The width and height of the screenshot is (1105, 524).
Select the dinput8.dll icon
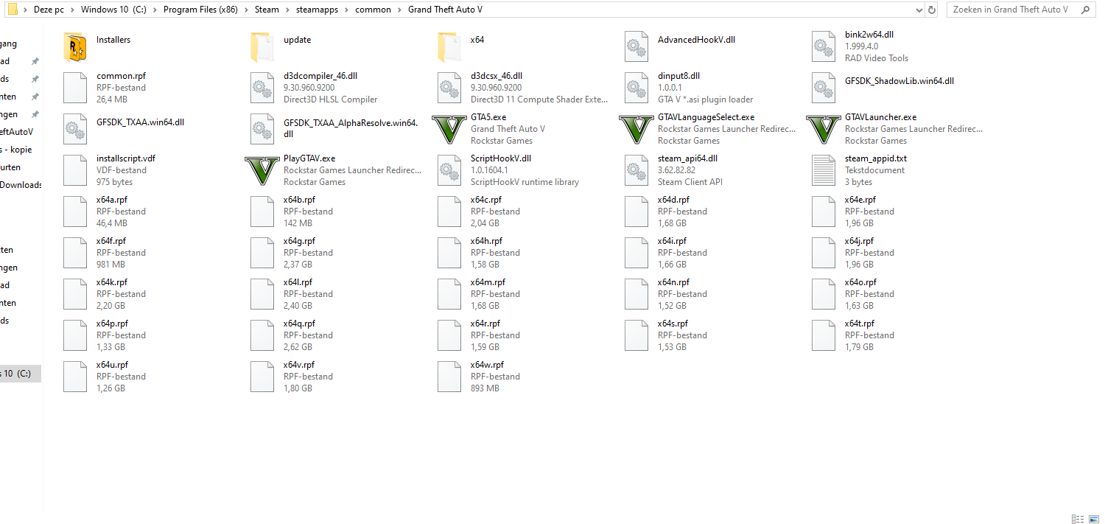(636, 88)
